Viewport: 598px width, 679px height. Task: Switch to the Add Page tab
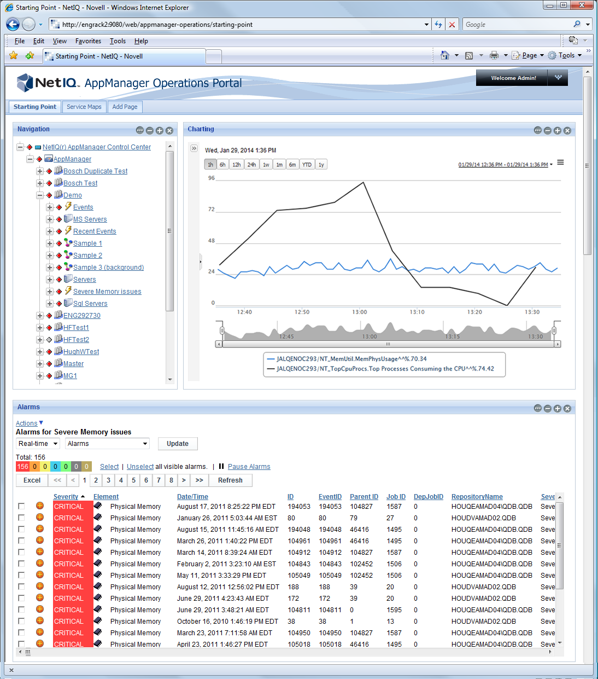(x=125, y=107)
